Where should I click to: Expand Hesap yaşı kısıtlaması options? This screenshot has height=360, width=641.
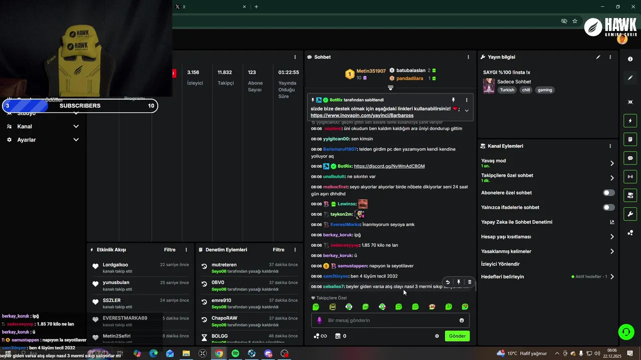612,236
